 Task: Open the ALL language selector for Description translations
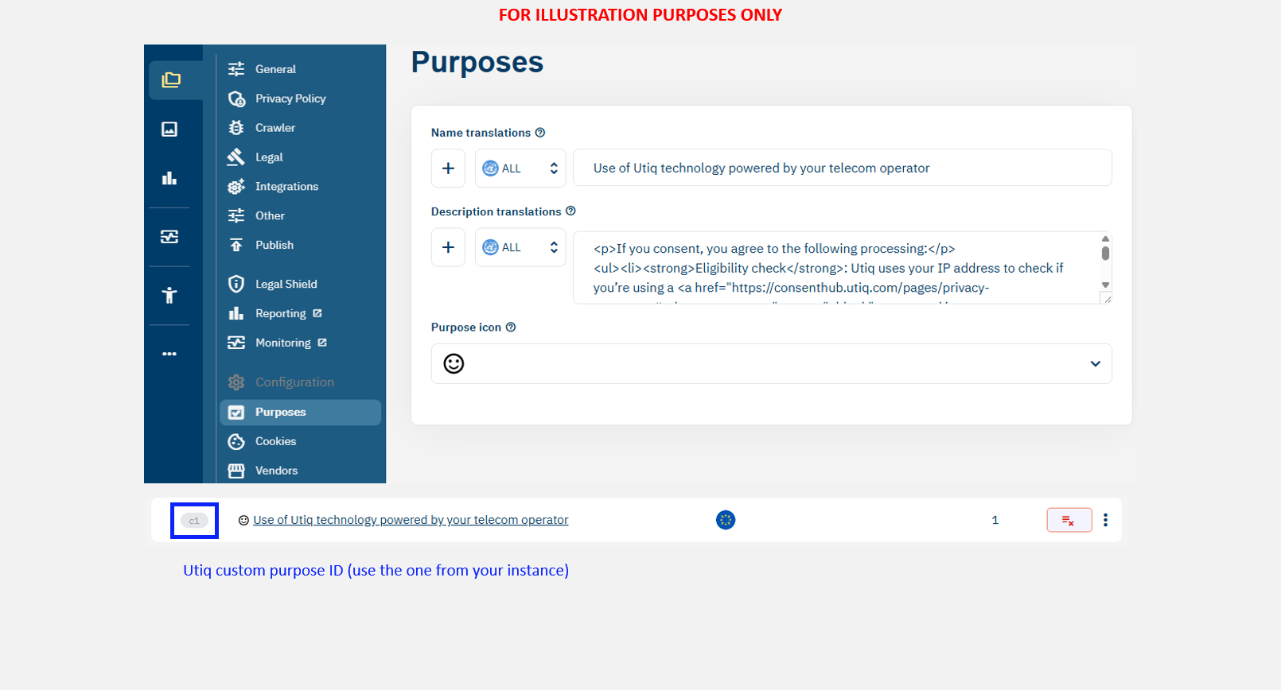[x=520, y=248]
